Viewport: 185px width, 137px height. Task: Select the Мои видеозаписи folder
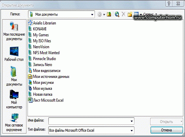(x=44, y=71)
